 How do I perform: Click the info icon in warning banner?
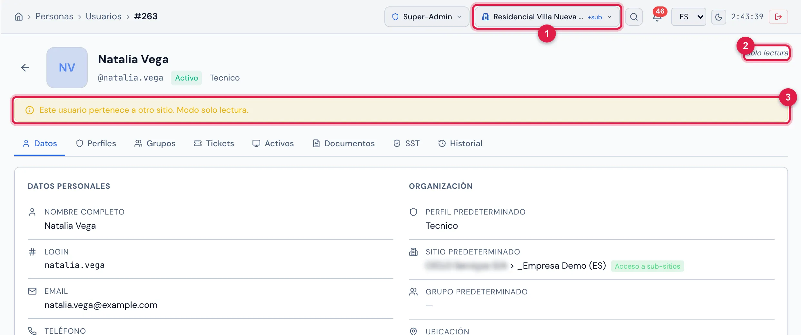click(30, 110)
